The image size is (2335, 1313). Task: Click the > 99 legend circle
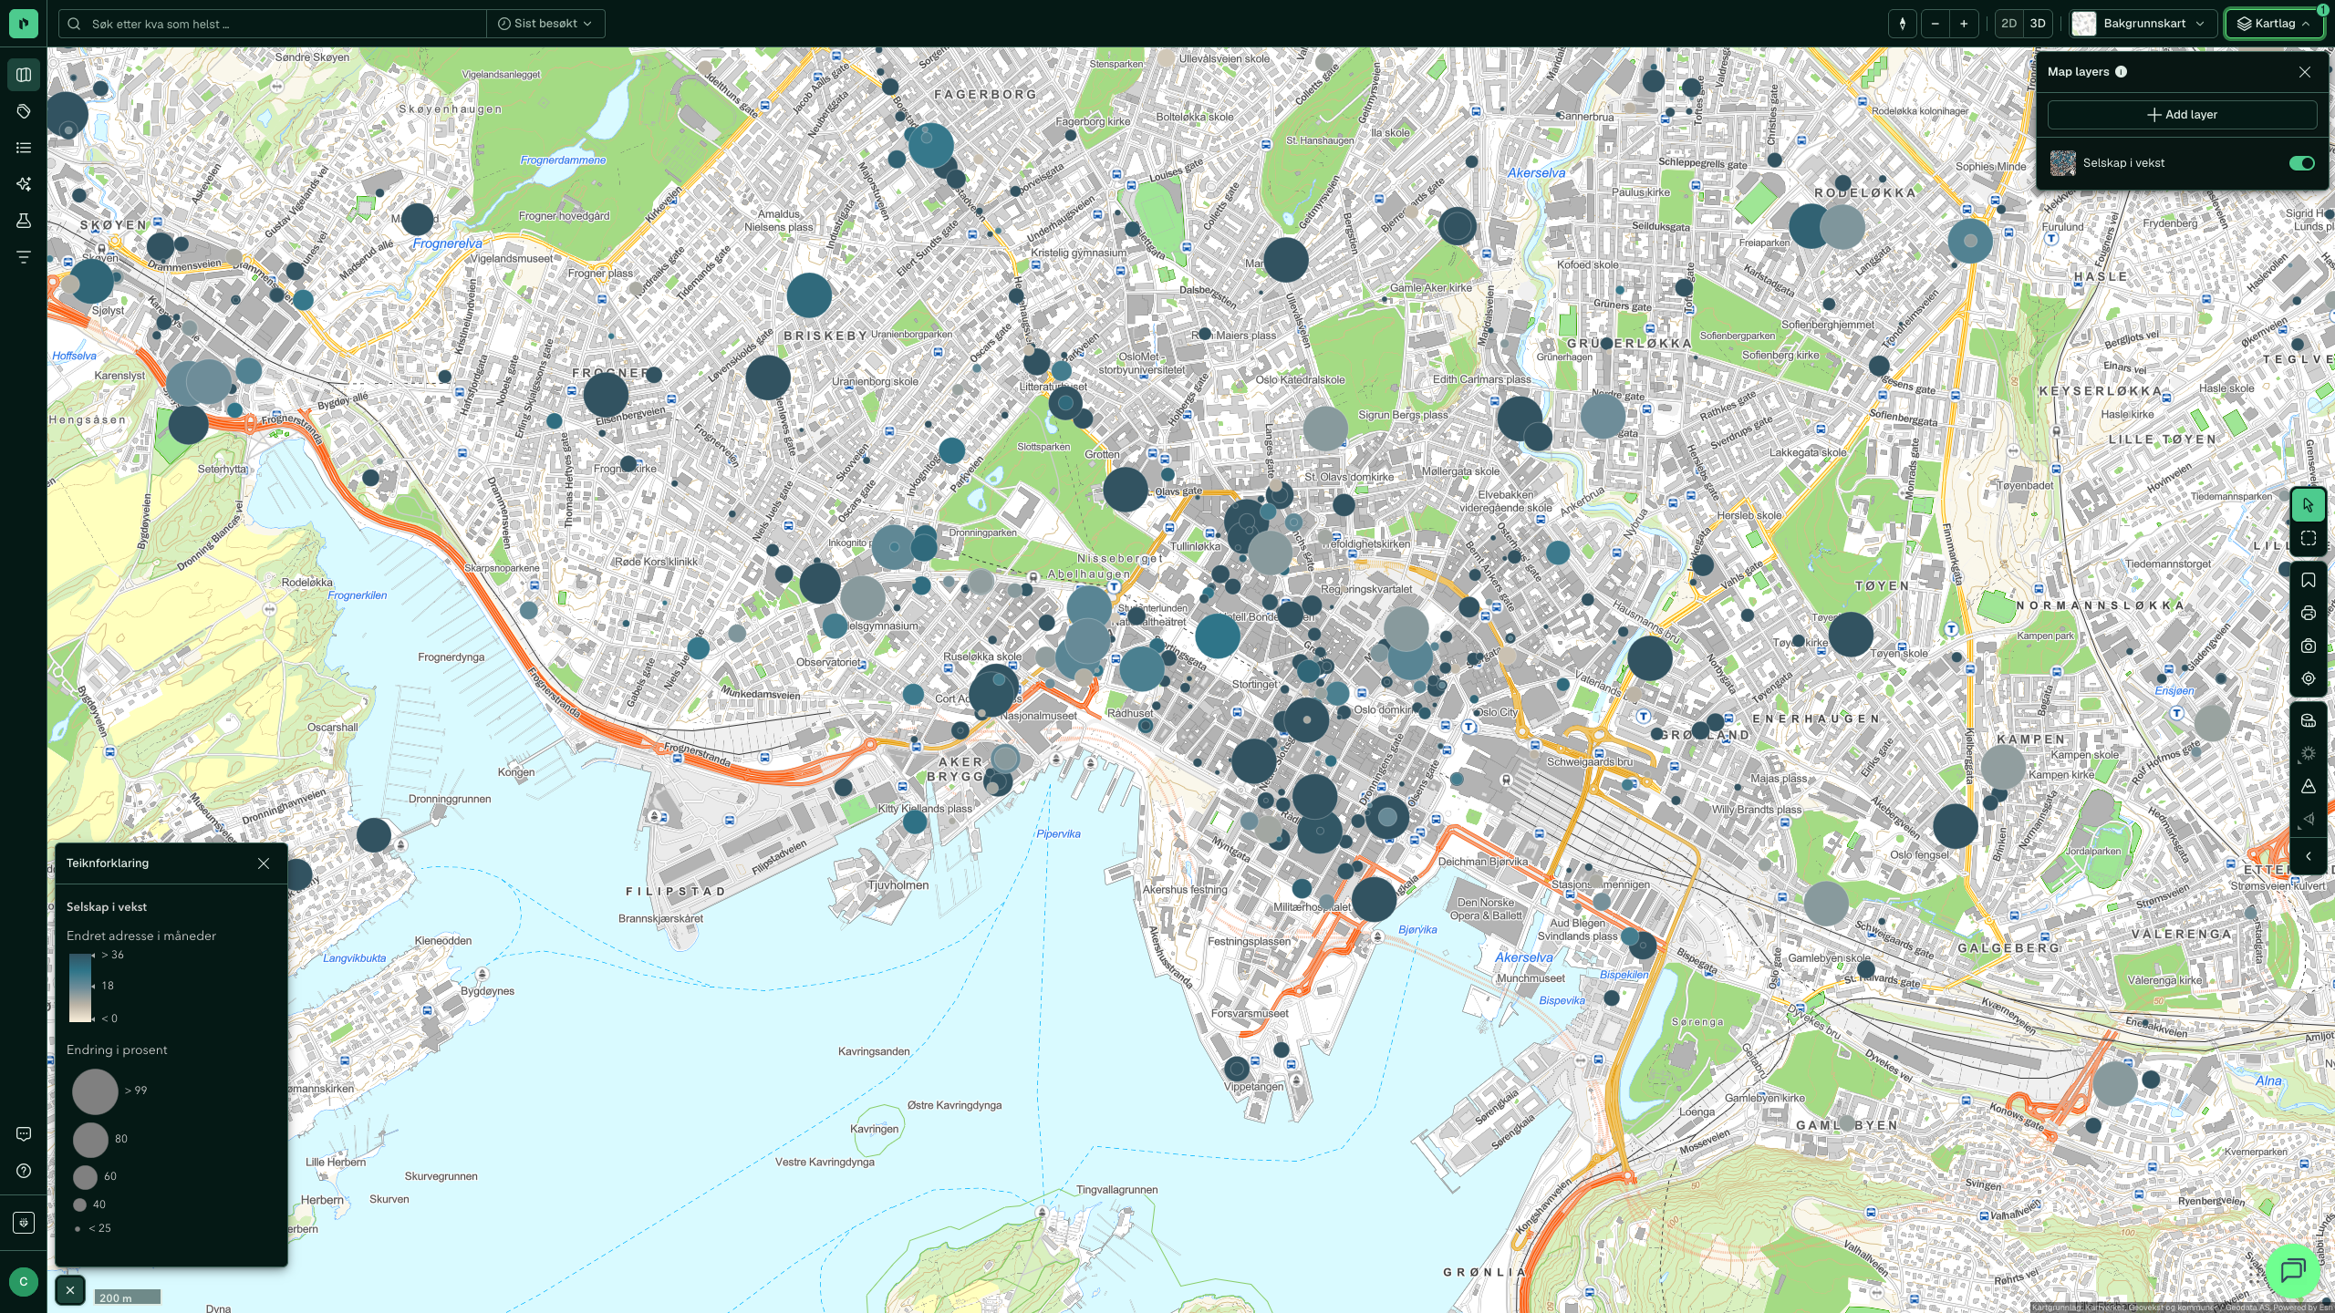pos(95,1091)
